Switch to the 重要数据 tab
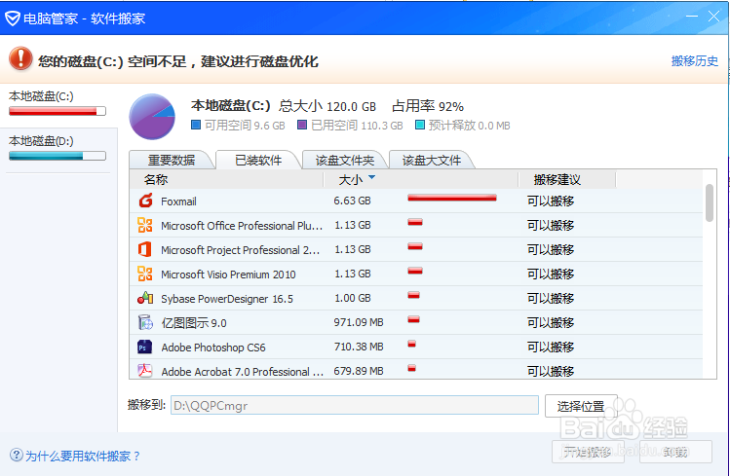 tap(172, 160)
